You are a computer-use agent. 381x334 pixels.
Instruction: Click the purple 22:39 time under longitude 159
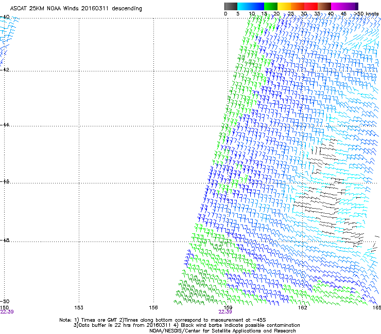pyautogui.click(x=225, y=312)
